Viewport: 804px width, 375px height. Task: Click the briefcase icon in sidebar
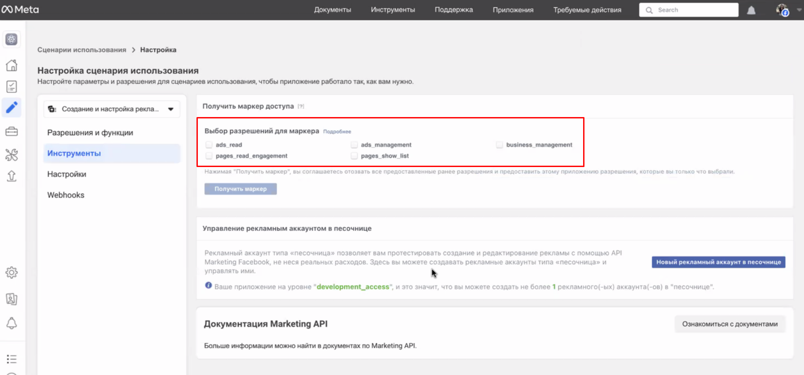12,131
